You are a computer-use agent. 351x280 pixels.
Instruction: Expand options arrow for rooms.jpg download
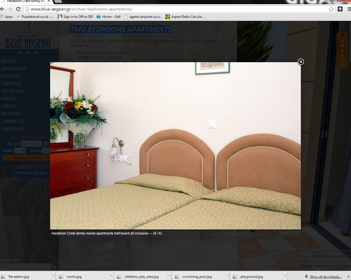point(111,276)
